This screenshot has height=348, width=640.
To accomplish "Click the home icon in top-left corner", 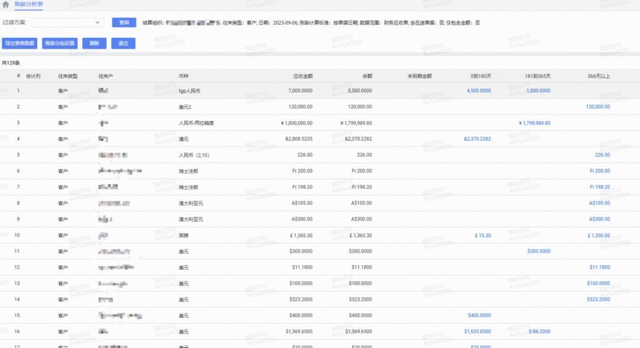I will point(6,4).
